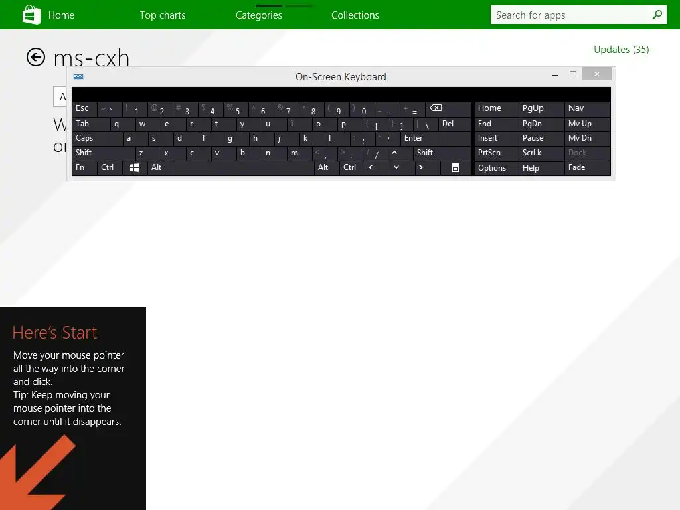Click the PgUp key
Viewport: 680px width, 510px height.
pyautogui.click(x=541, y=109)
